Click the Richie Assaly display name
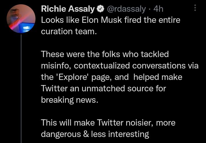 tap(68, 9)
